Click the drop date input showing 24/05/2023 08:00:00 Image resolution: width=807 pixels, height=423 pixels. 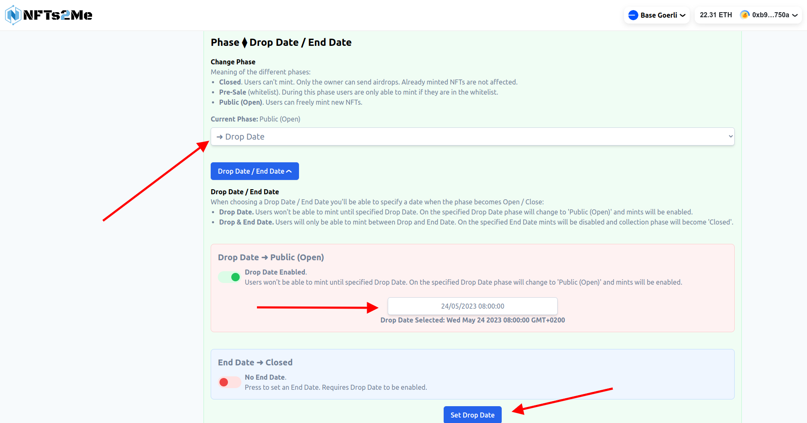pyautogui.click(x=472, y=306)
